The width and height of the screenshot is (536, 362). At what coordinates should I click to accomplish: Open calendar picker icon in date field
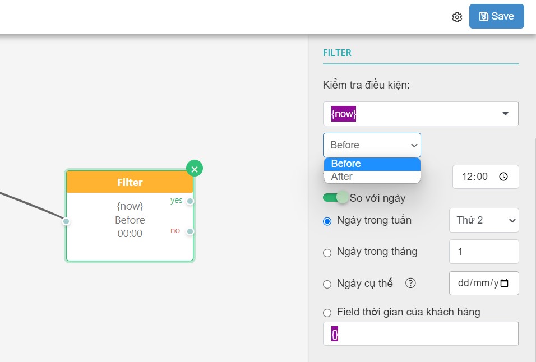(504, 283)
